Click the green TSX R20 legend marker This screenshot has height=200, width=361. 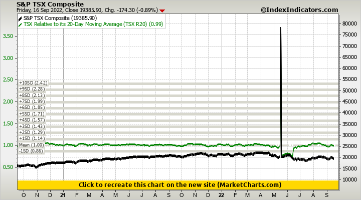20,24
